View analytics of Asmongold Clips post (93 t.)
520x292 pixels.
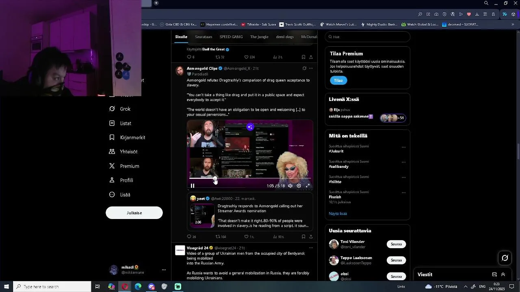pos(278,236)
